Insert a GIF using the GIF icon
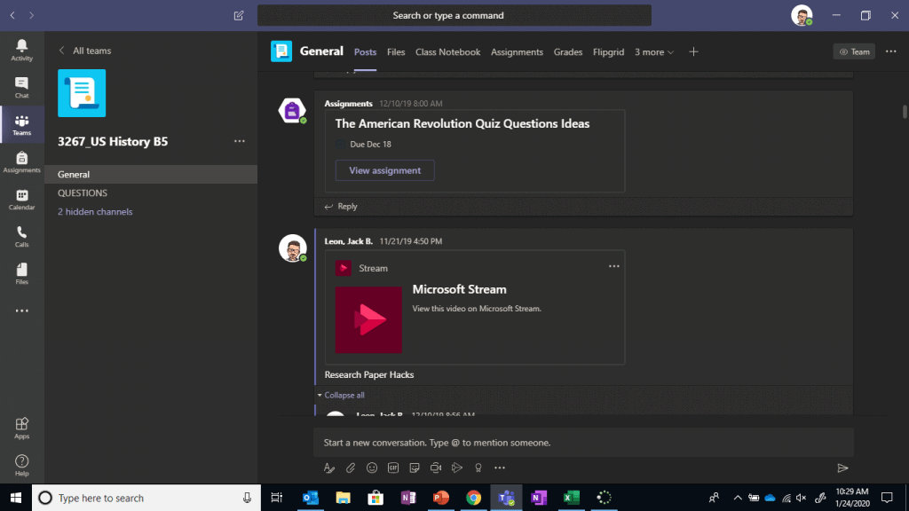The height and width of the screenshot is (511, 909). point(393,468)
